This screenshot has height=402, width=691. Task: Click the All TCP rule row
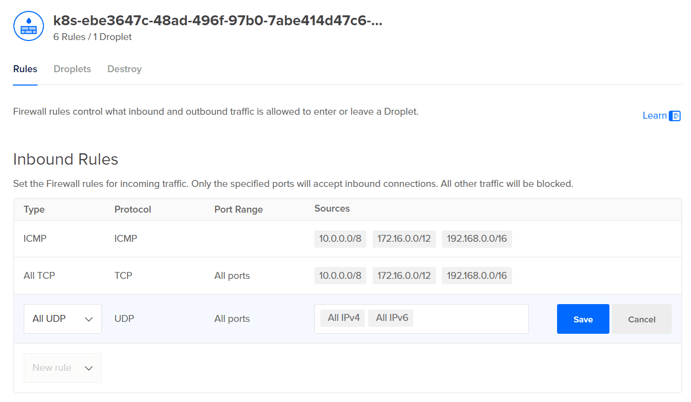(347, 275)
